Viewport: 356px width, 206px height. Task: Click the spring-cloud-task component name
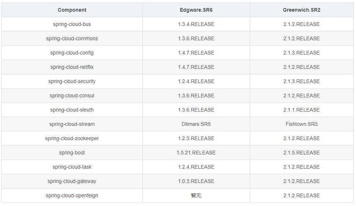tap(72, 167)
